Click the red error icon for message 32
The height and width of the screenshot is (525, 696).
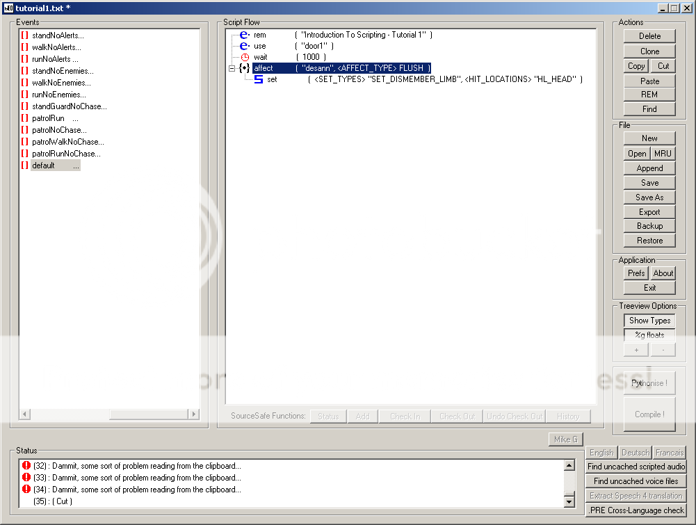(x=26, y=466)
